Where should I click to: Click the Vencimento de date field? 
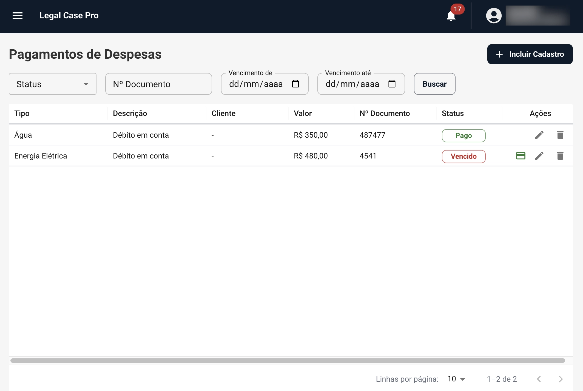[x=265, y=84]
